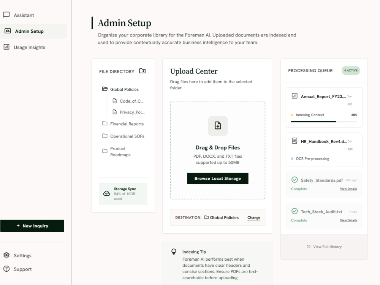The height and width of the screenshot is (285, 380).
Task: Click the Indexing Context status label
Action: (310, 115)
